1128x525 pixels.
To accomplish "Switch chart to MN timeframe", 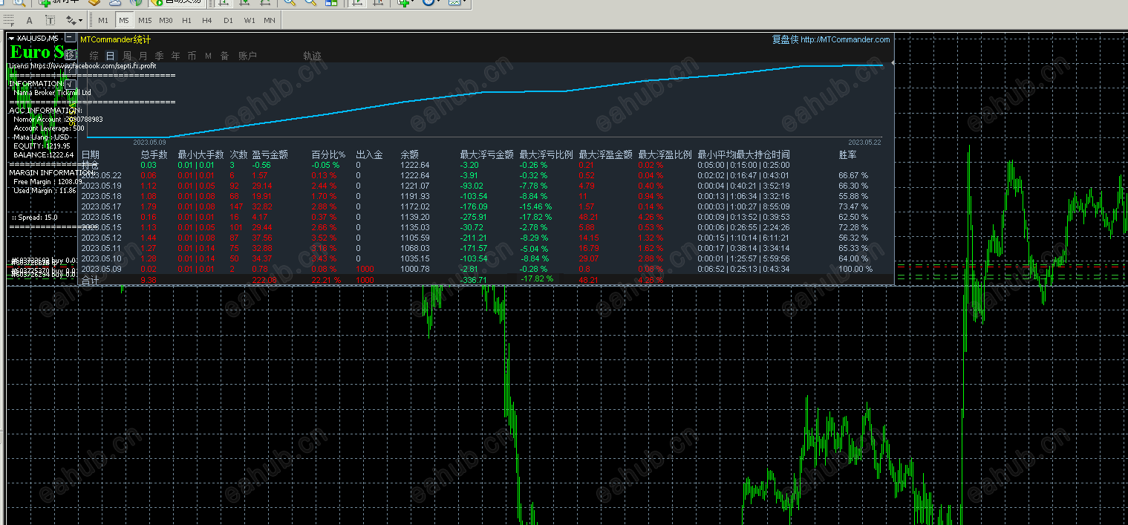I will [270, 20].
